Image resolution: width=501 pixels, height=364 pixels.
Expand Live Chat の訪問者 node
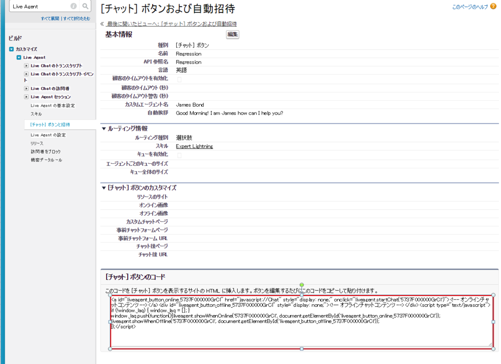[26, 88]
